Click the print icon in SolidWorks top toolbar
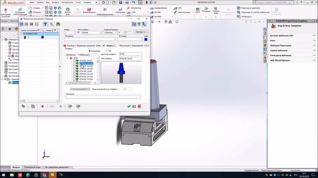Screen dimensions: 318x178 pos(127,2)
